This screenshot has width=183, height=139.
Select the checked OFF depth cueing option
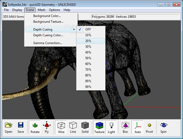(91, 29)
